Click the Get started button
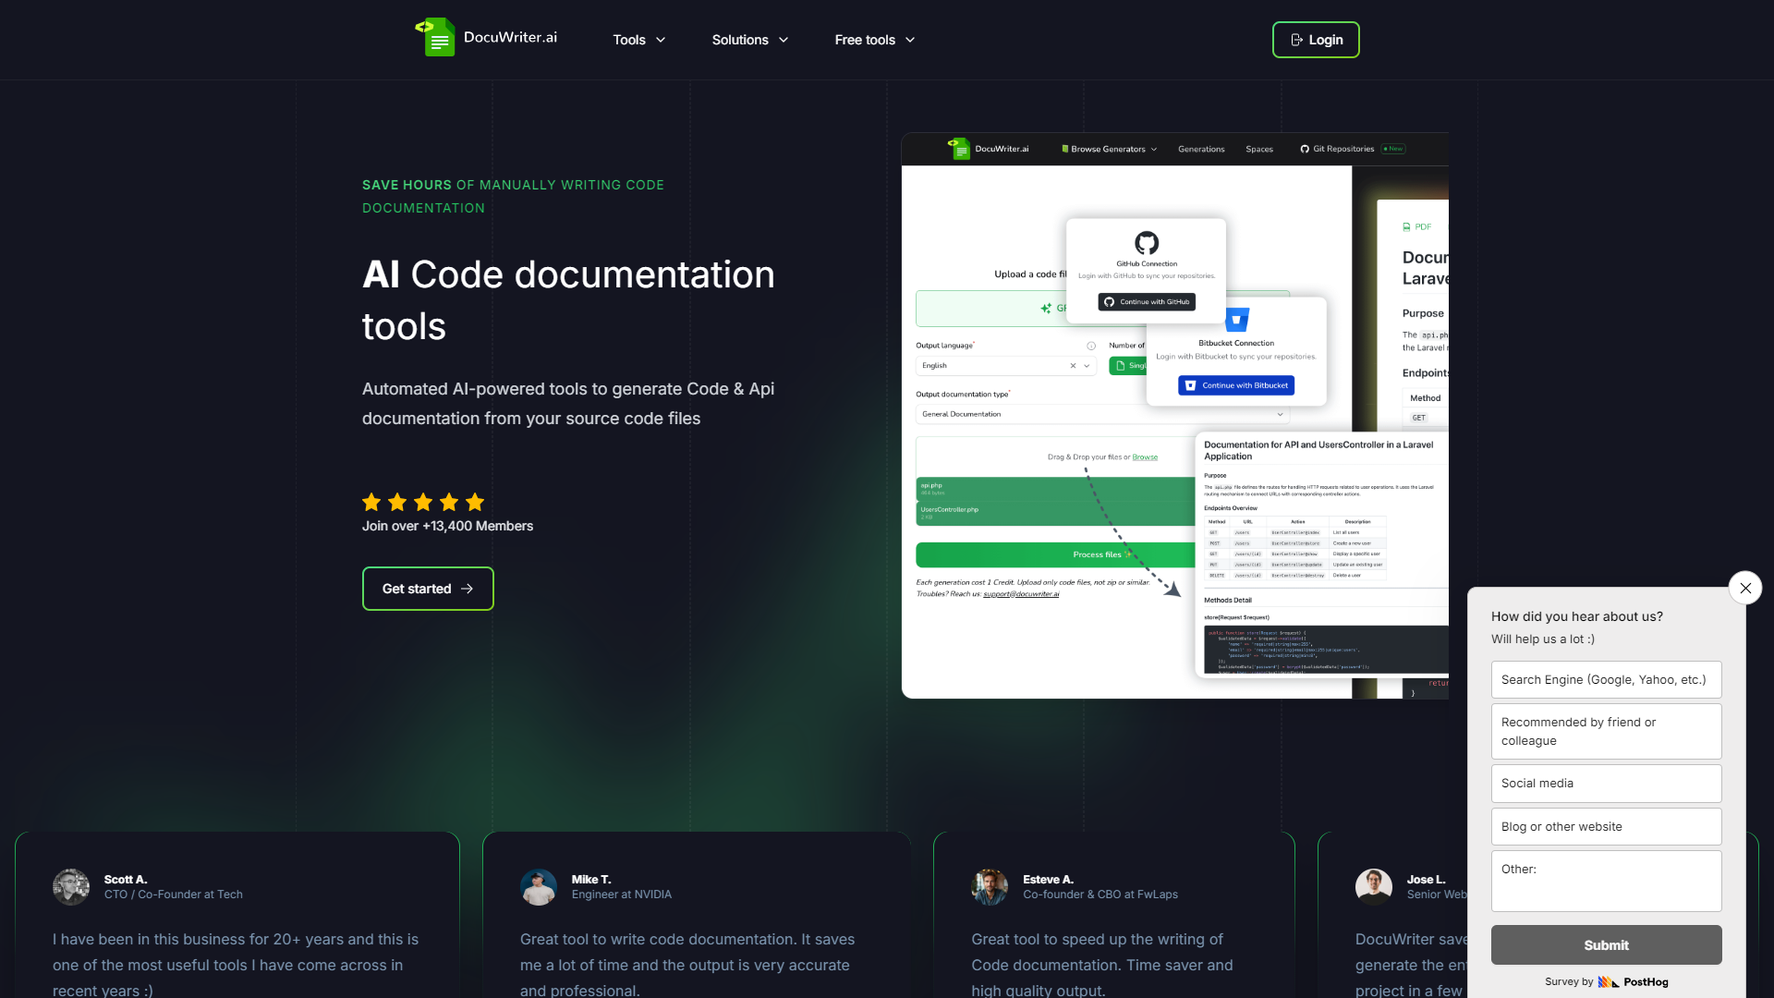The image size is (1774, 998). (428, 589)
